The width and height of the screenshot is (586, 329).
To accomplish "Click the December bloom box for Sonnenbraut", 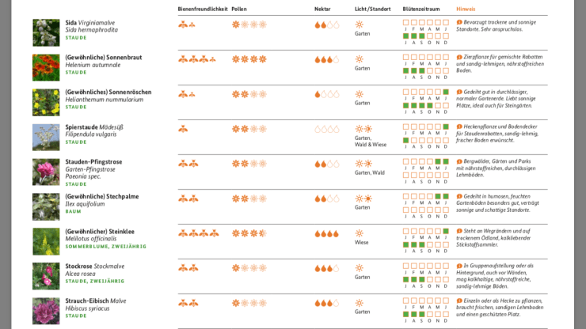I will tap(447, 70).
